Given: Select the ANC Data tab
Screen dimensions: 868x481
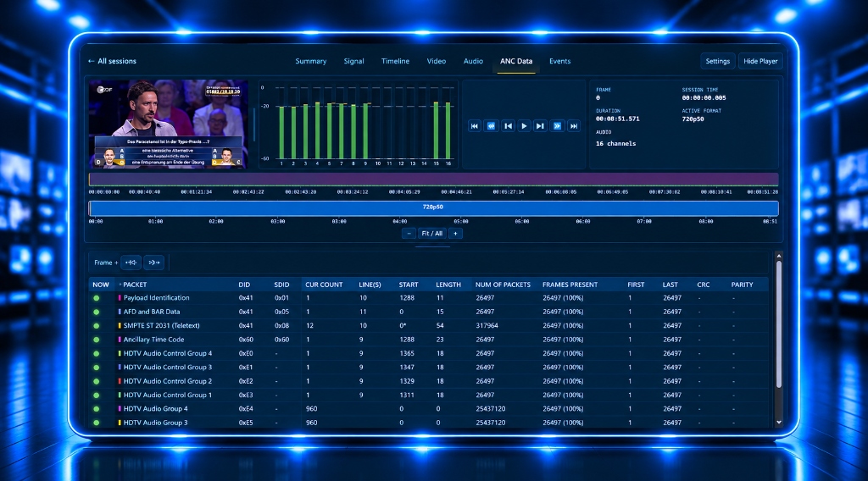Looking at the screenshot, I should point(516,61).
